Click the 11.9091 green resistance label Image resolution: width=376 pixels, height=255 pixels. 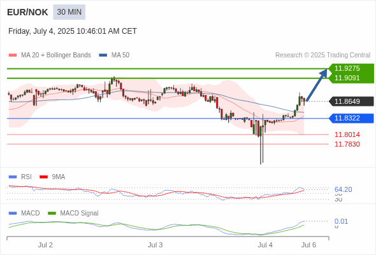347,78
